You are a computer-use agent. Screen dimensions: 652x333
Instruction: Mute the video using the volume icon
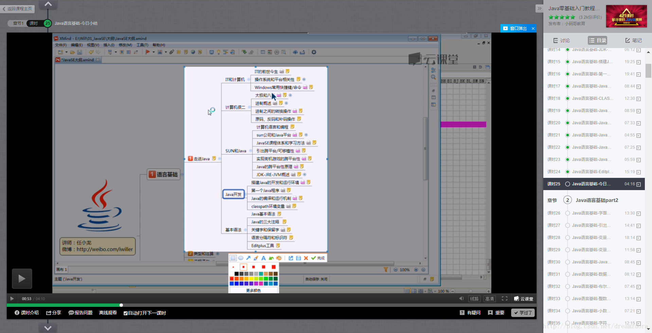[461, 298]
